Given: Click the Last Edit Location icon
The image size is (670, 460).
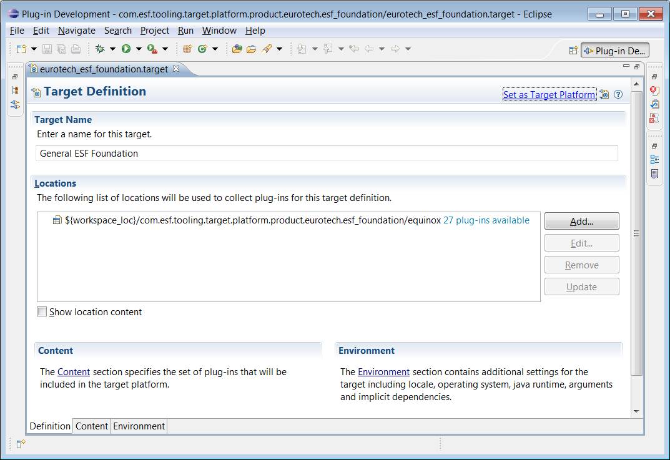Looking at the screenshot, I should pos(354,49).
